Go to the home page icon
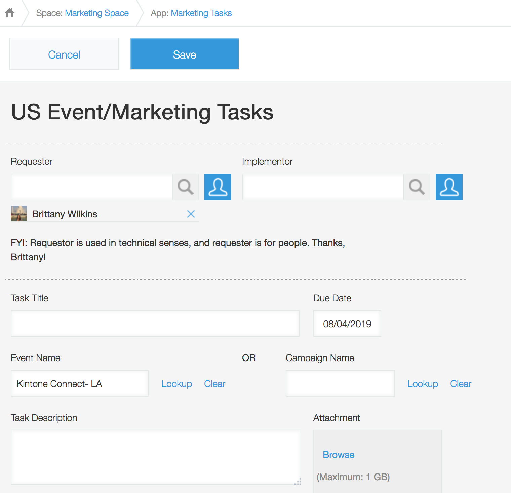Viewport: 511px width, 493px height. click(10, 13)
